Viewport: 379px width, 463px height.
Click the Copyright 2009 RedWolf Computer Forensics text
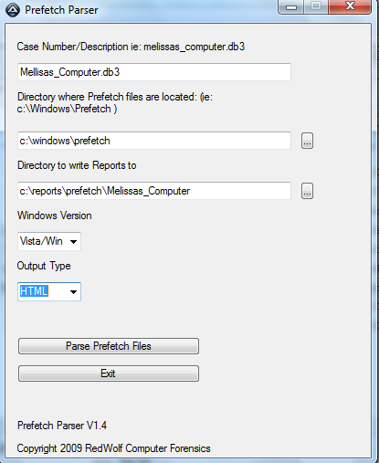113,448
